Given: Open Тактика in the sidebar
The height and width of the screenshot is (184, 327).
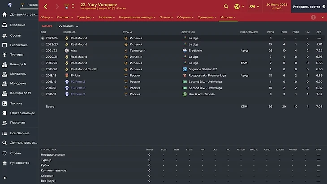Looking at the screenshot, I should tap(17, 103).
